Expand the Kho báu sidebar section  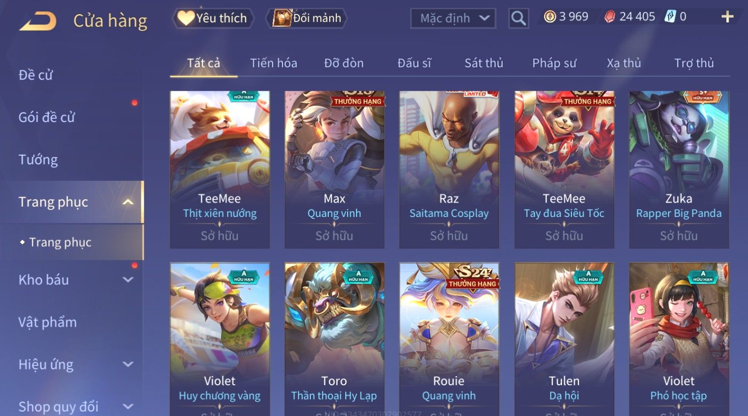click(x=128, y=279)
